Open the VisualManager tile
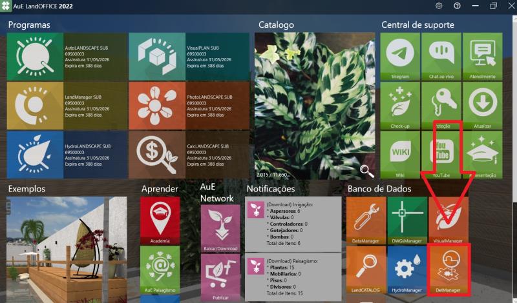 click(x=448, y=220)
